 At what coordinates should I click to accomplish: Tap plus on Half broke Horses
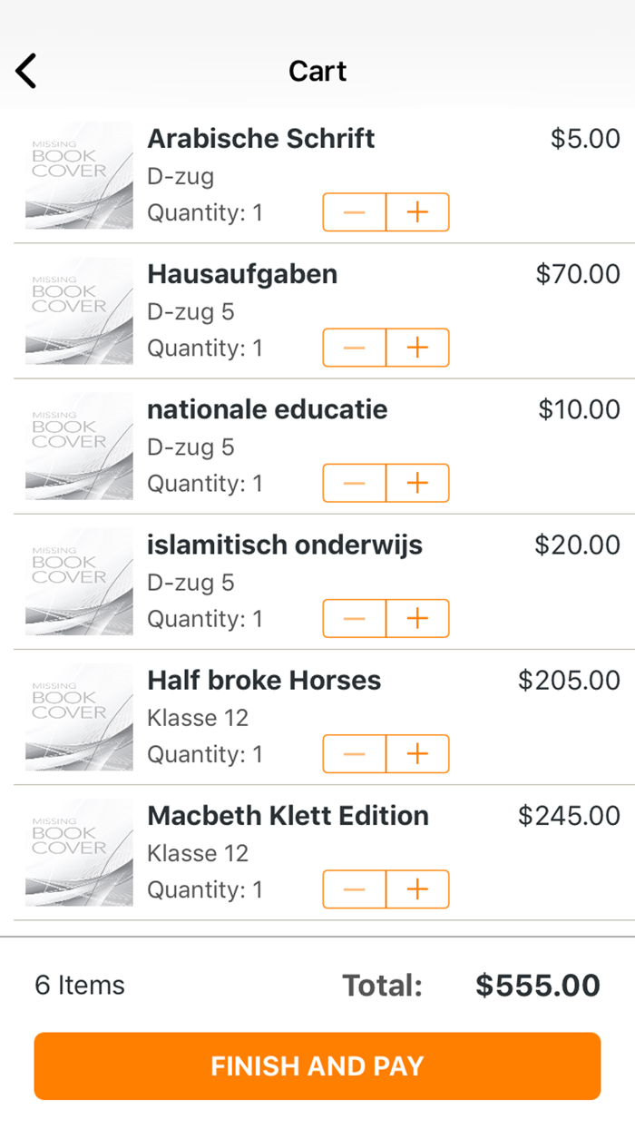417,754
